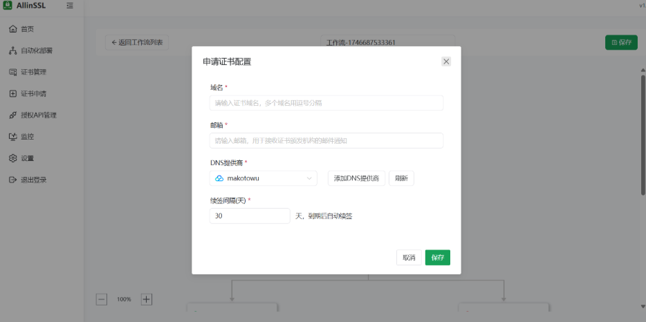Click the 刷新 refresh button
This screenshot has width=646, height=322.
coord(401,178)
